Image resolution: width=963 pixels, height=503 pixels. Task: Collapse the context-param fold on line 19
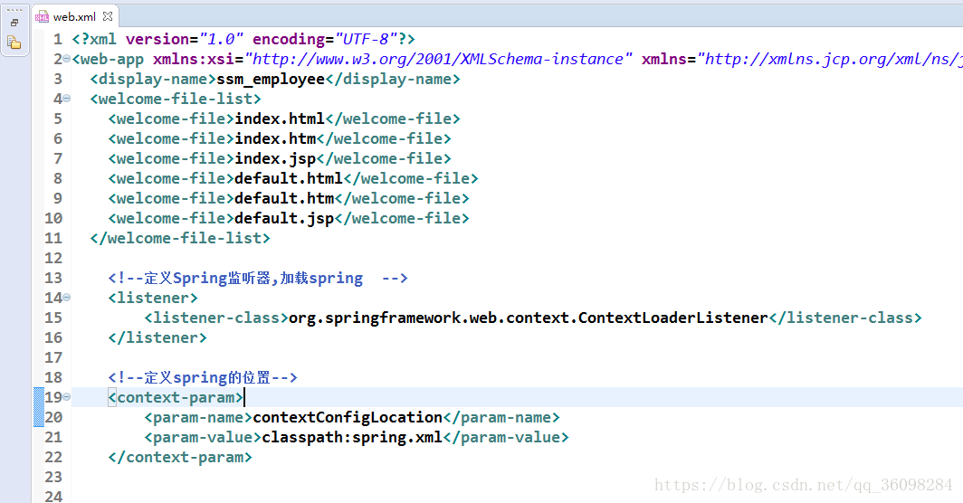pos(66,397)
